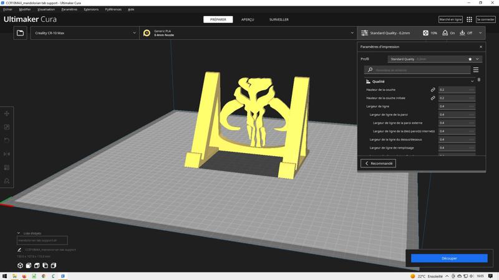Click the pencil icon to rename job
This screenshot has height=280, width=499.
pos(19,250)
